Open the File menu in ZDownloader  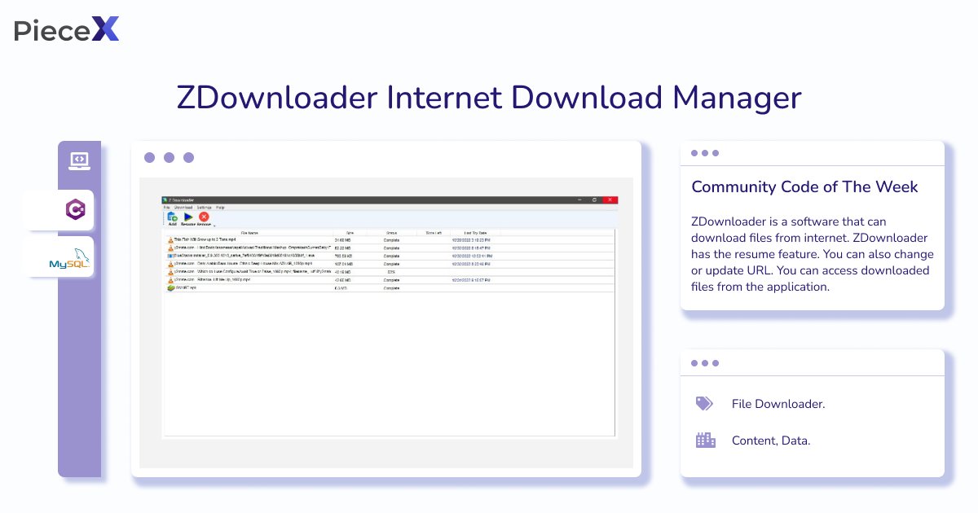point(166,208)
